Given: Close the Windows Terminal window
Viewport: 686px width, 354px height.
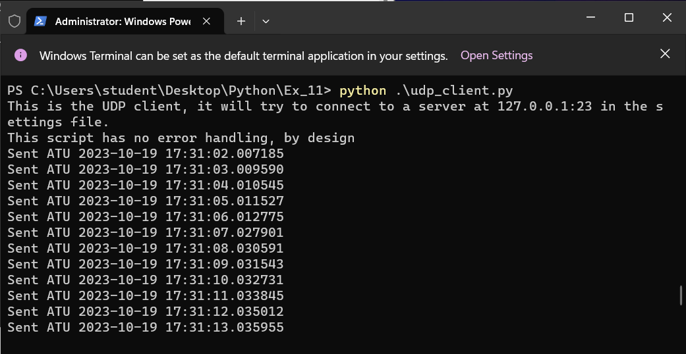Looking at the screenshot, I should coord(667,18).
